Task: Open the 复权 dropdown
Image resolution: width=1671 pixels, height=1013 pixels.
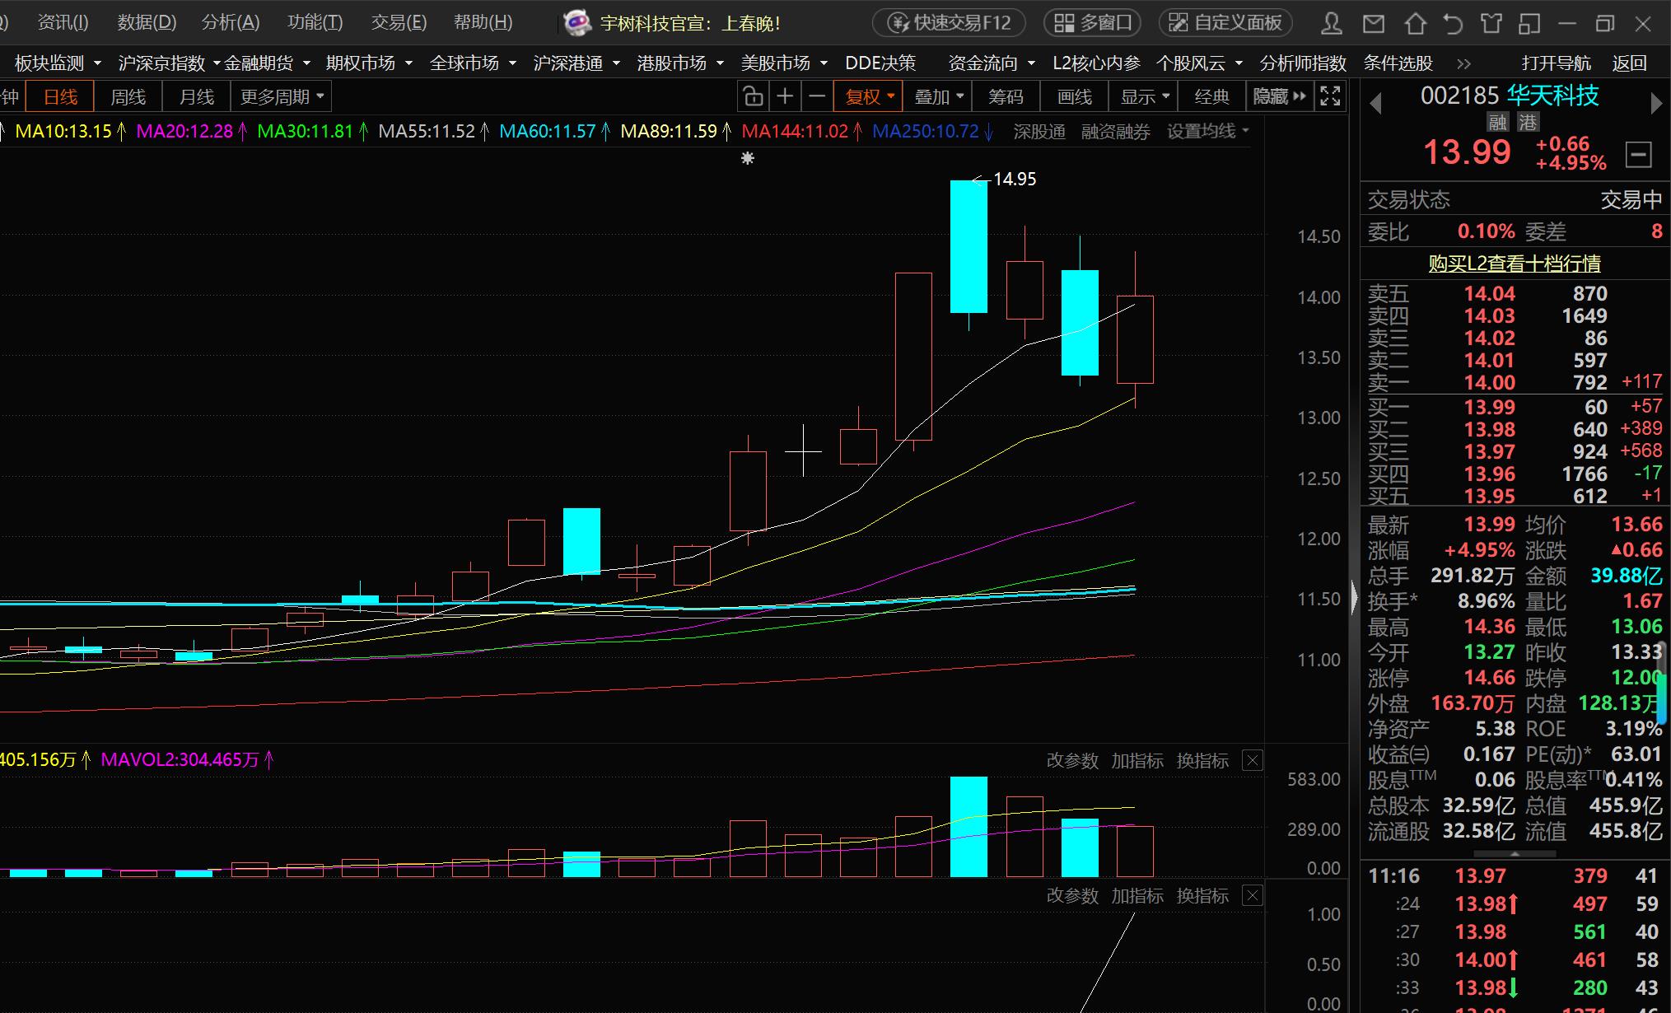Action: [869, 97]
